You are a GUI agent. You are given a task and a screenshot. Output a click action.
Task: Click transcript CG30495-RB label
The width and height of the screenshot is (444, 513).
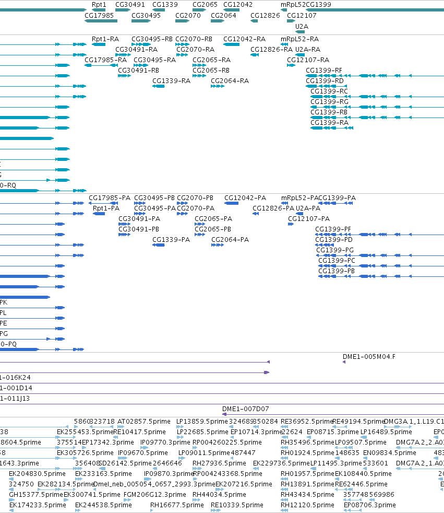pos(152,39)
